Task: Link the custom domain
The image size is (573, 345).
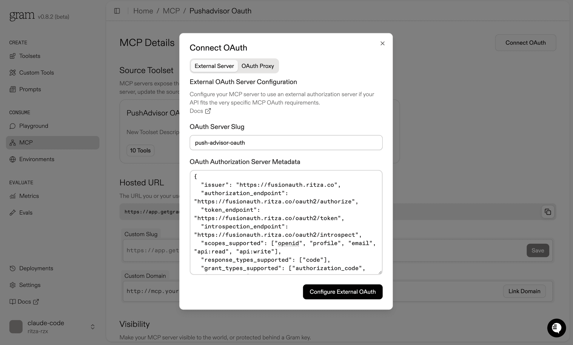Action: (x=524, y=291)
